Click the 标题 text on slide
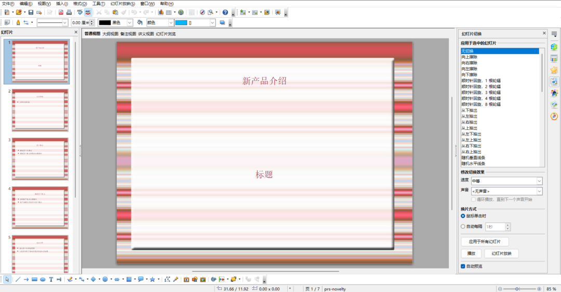 tap(264, 175)
